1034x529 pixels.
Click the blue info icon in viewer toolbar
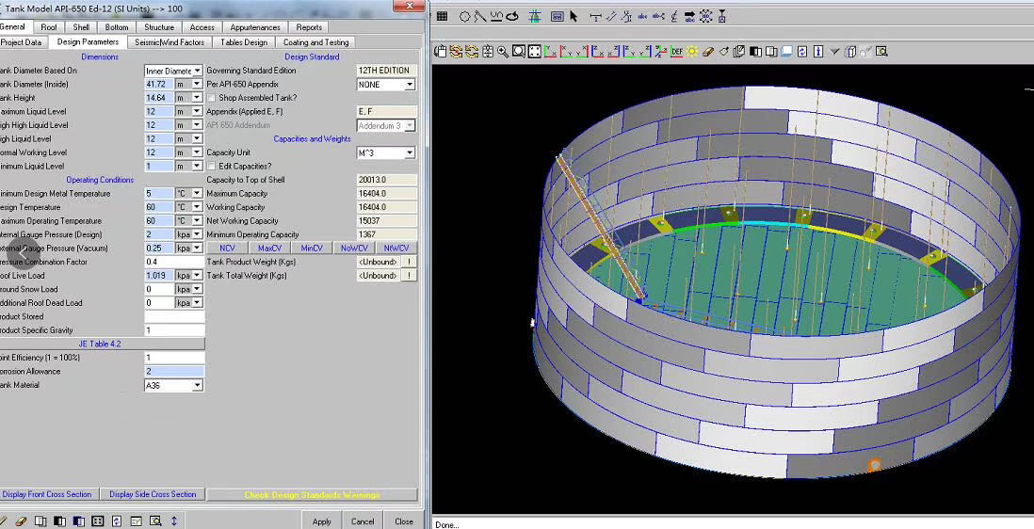coord(818,52)
